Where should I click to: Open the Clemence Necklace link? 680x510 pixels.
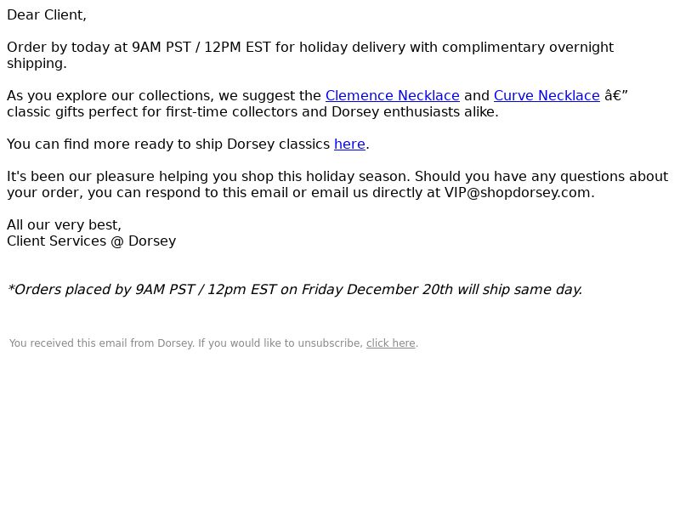click(393, 95)
